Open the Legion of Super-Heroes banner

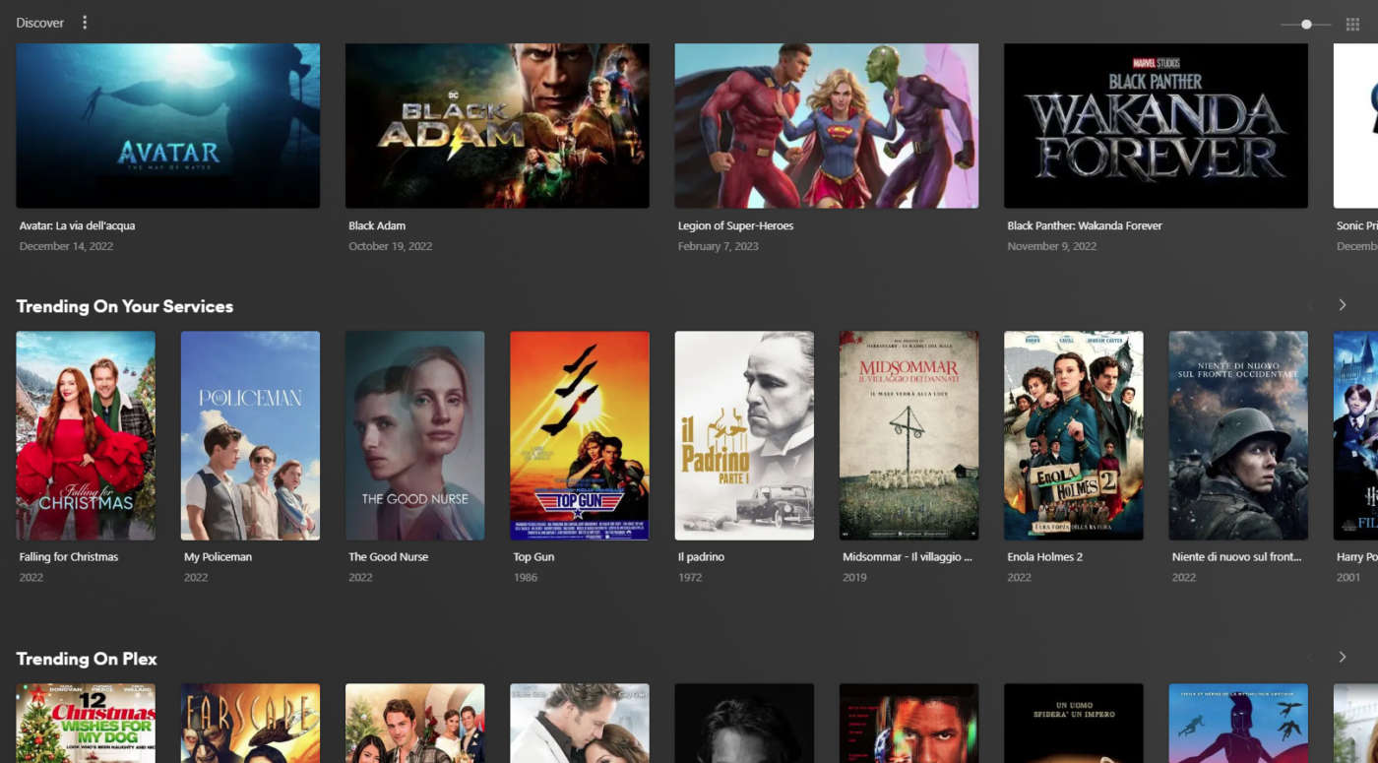tap(827, 126)
